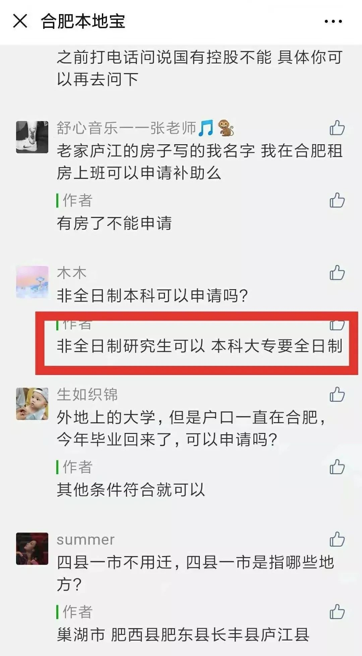Like the comment by 生如织锦

click(337, 394)
